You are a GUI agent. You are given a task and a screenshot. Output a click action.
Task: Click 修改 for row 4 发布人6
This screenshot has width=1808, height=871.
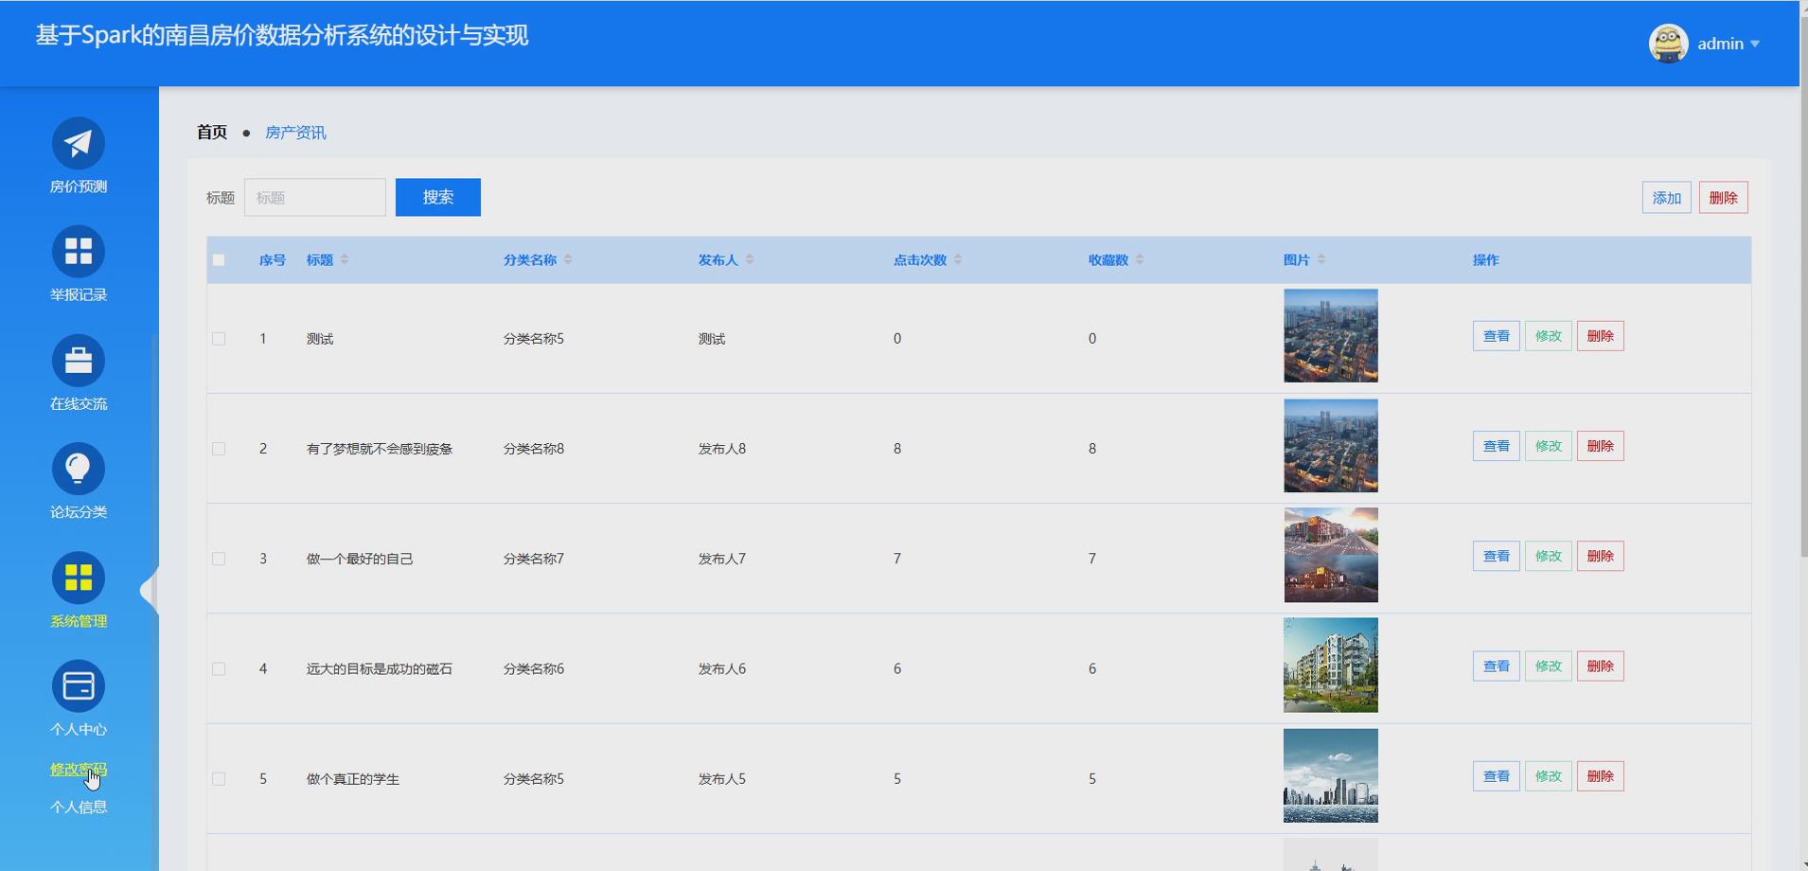pyautogui.click(x=1548, y=667)
